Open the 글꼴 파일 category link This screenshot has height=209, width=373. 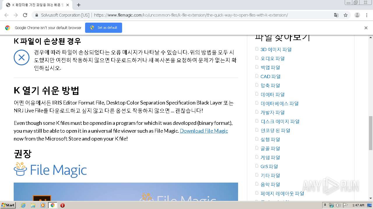(x=270, y=148)
